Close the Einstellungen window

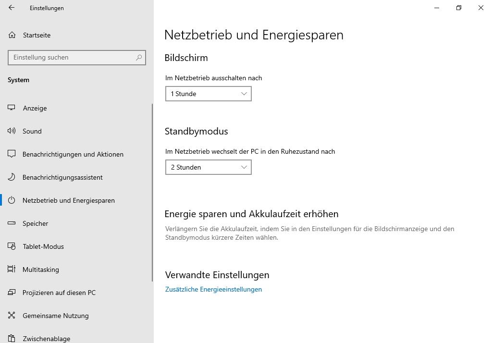click(x=480, y=8)
